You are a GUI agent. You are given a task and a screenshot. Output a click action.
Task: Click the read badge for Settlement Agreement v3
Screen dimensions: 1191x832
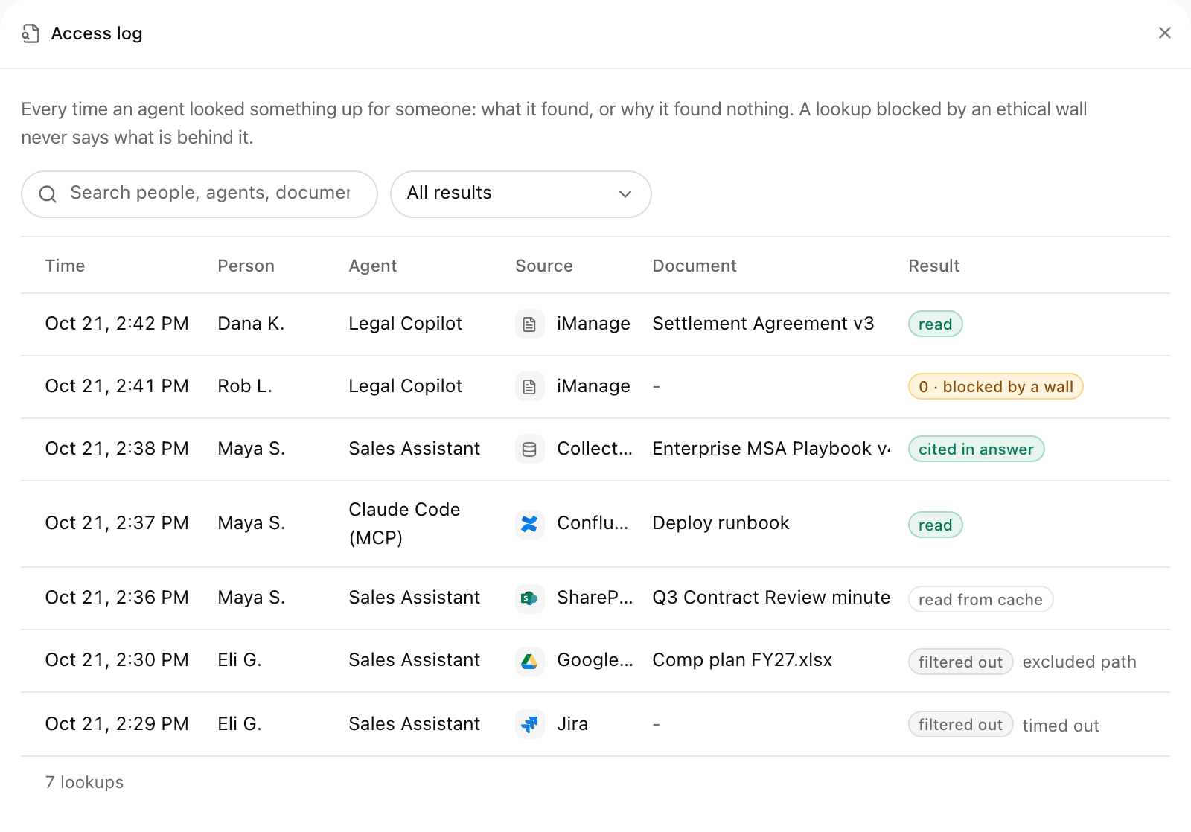pyautogui.click(x=936, y=324)
